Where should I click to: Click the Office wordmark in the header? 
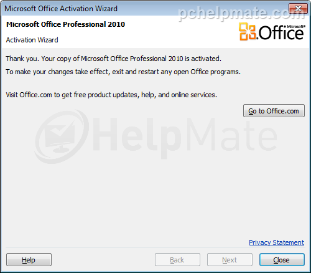click(281, 33)
